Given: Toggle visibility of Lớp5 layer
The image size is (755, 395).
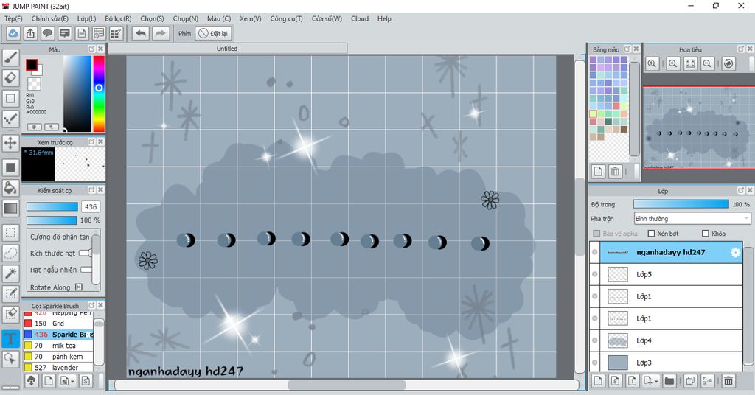Looking at the screenshot, I should (x=595, y=274).
